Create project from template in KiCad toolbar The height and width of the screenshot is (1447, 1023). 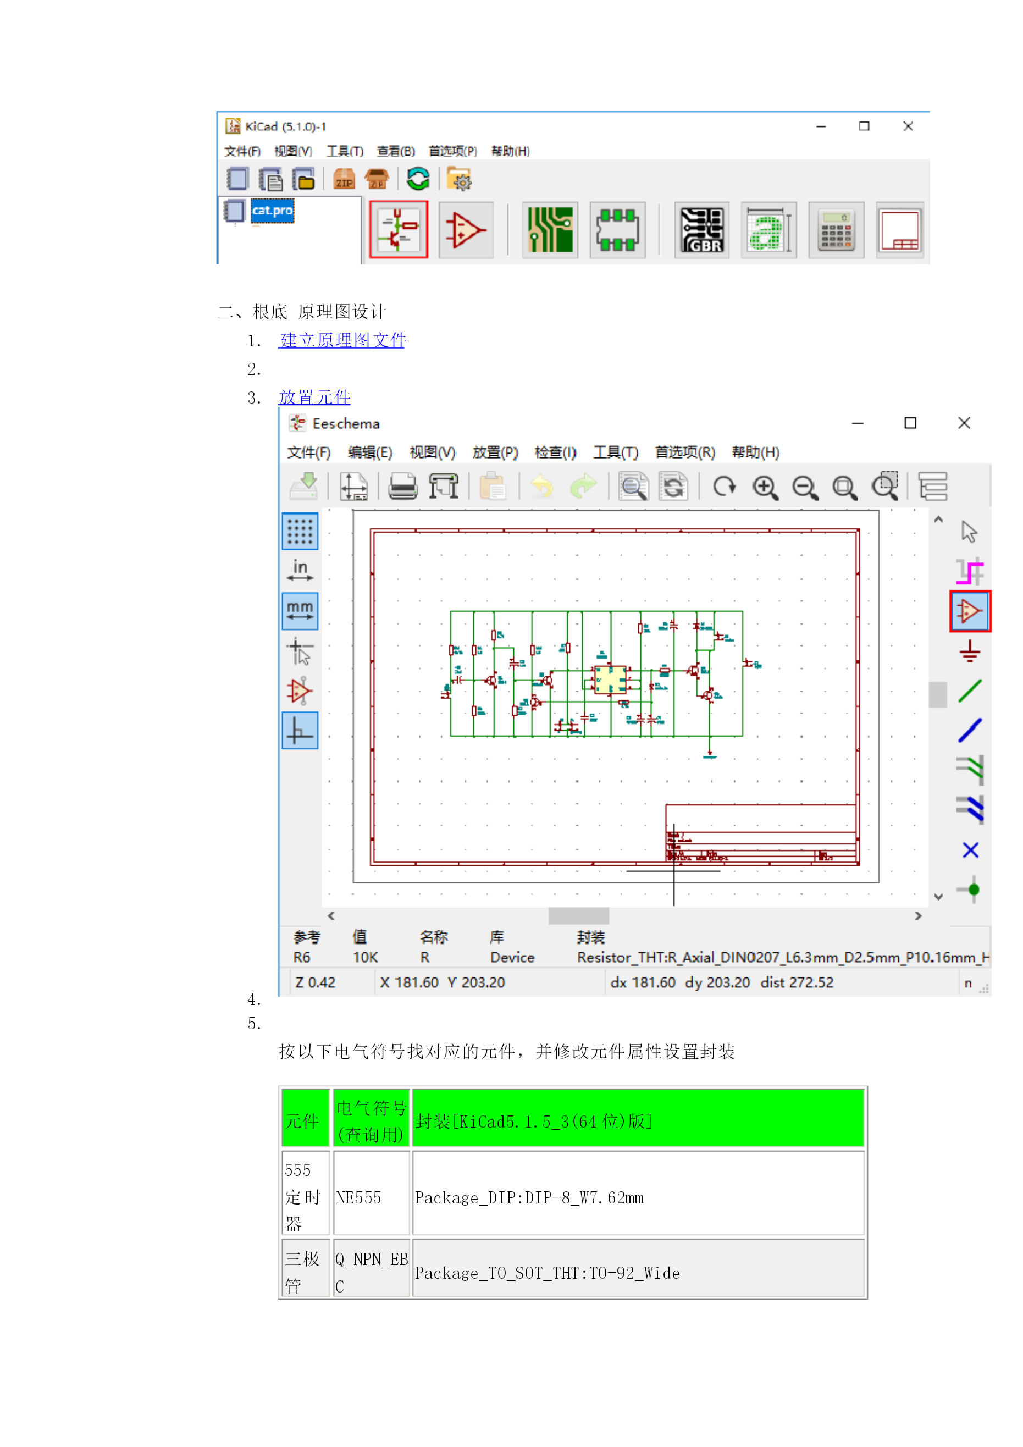[x=271, y=179]
